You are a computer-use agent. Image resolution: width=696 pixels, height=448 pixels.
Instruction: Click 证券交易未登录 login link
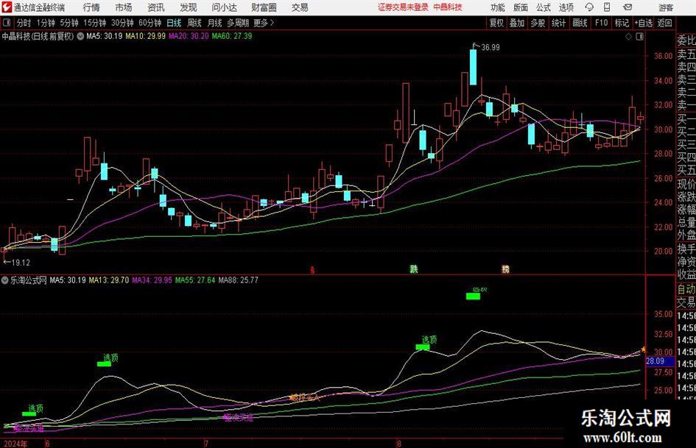pyautogui.click(x=403, y=7)
